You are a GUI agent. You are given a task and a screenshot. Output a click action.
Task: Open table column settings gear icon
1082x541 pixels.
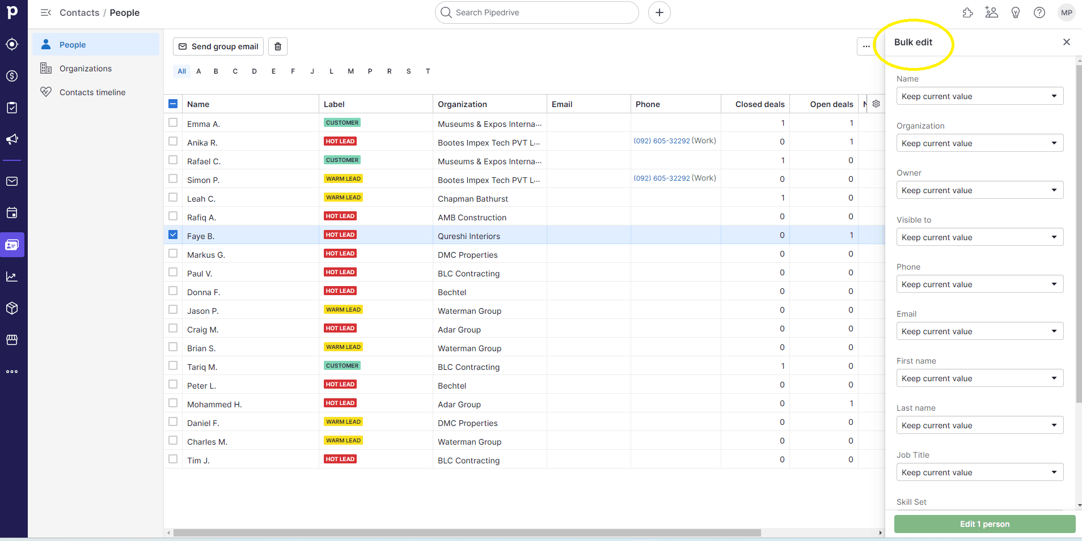876,104
